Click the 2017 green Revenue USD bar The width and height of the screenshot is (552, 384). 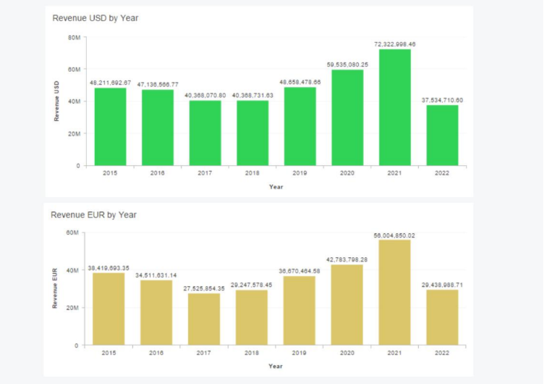click(x=205, y=133)
